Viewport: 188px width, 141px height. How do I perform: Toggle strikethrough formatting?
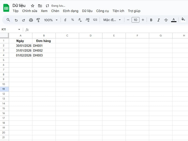166,20
